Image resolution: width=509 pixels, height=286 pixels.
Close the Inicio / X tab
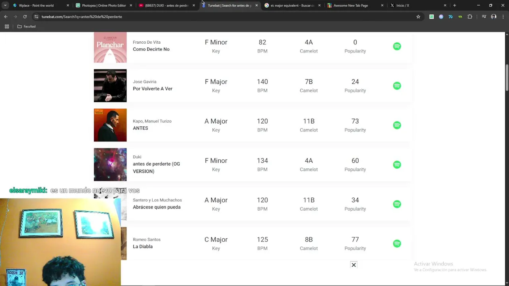[x=445, y=6]
